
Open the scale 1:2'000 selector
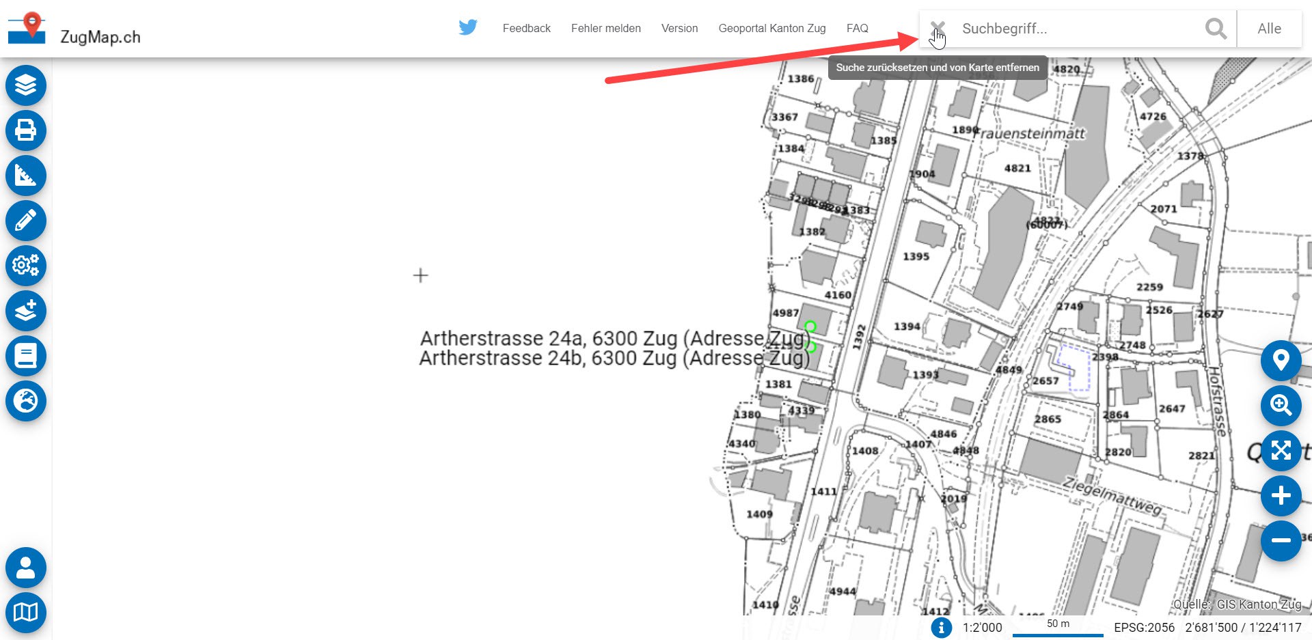pos(982,628)
